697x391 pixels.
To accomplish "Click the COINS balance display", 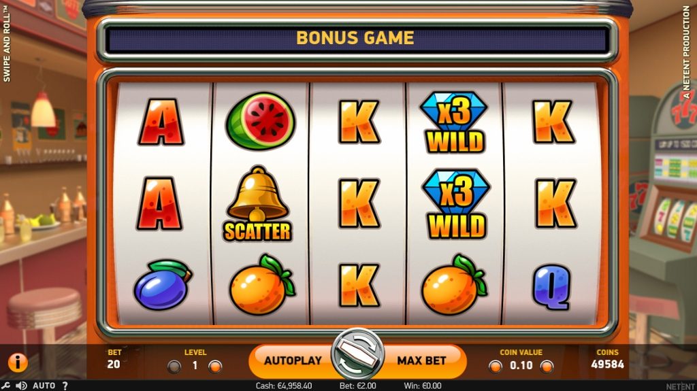I will pyautogui.click(x=607, y=359).
